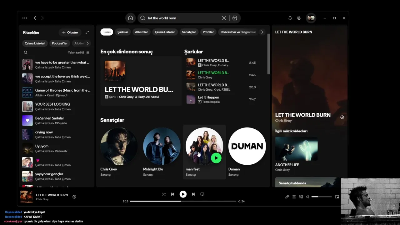Open Chris Grey link in right panel

coord(283,121)
